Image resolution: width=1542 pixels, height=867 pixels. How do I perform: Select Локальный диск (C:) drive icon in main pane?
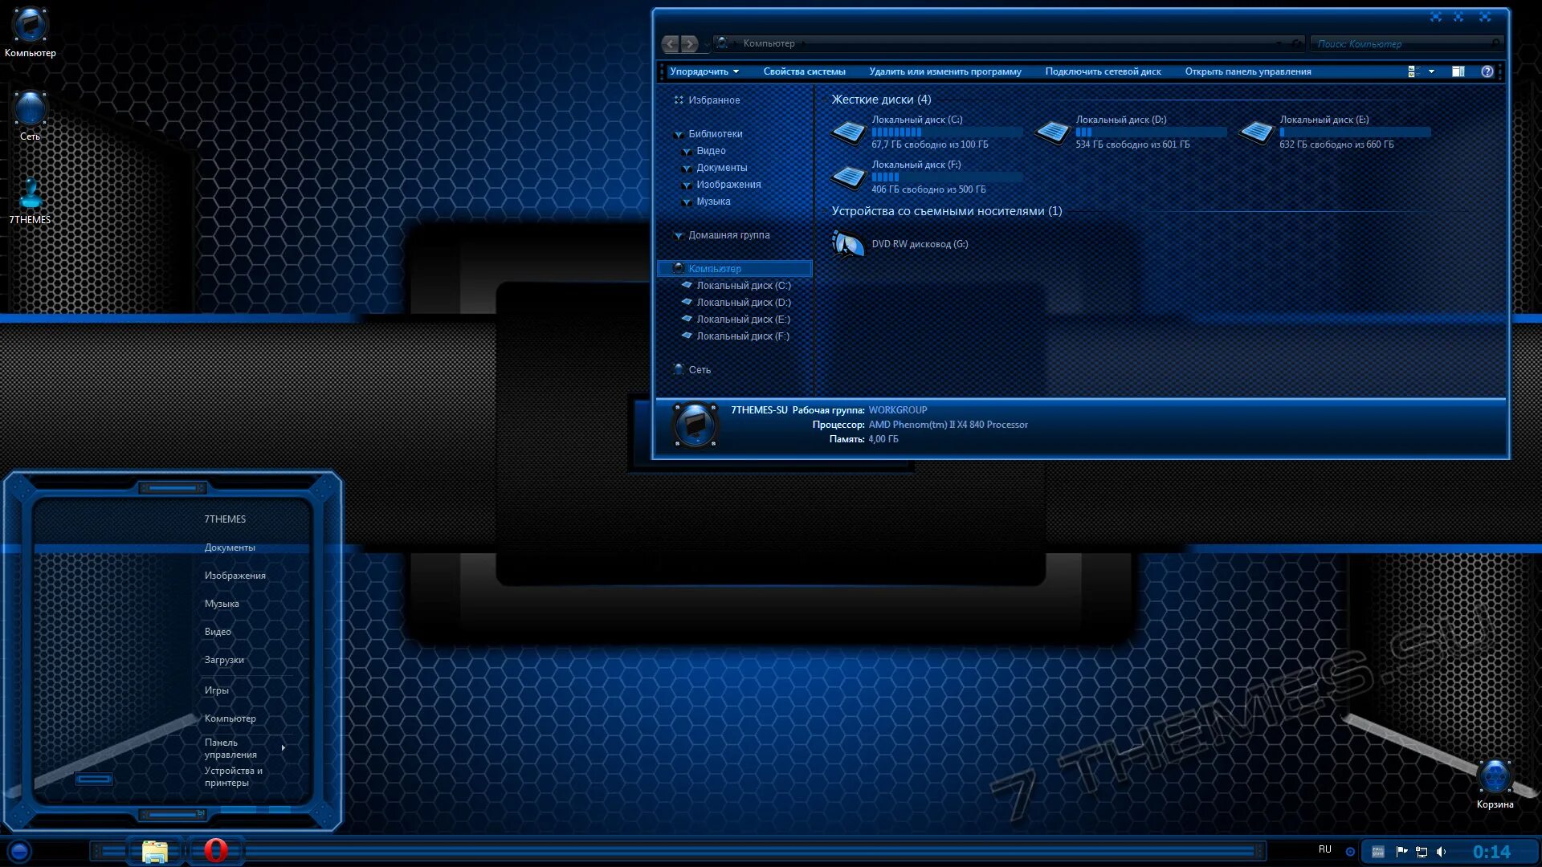click(848, 132)
